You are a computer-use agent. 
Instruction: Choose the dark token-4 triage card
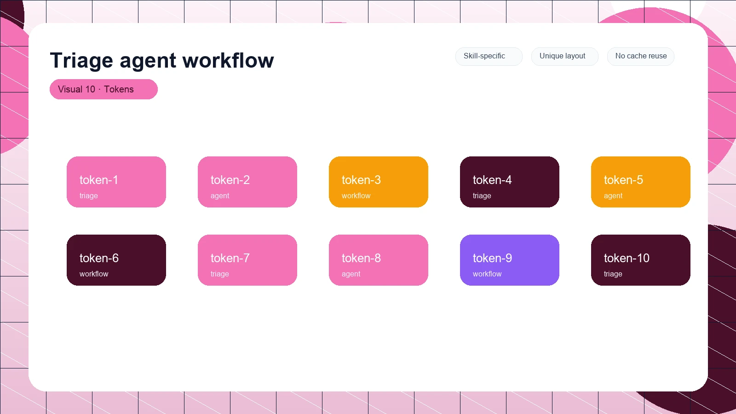coord(510,182)
